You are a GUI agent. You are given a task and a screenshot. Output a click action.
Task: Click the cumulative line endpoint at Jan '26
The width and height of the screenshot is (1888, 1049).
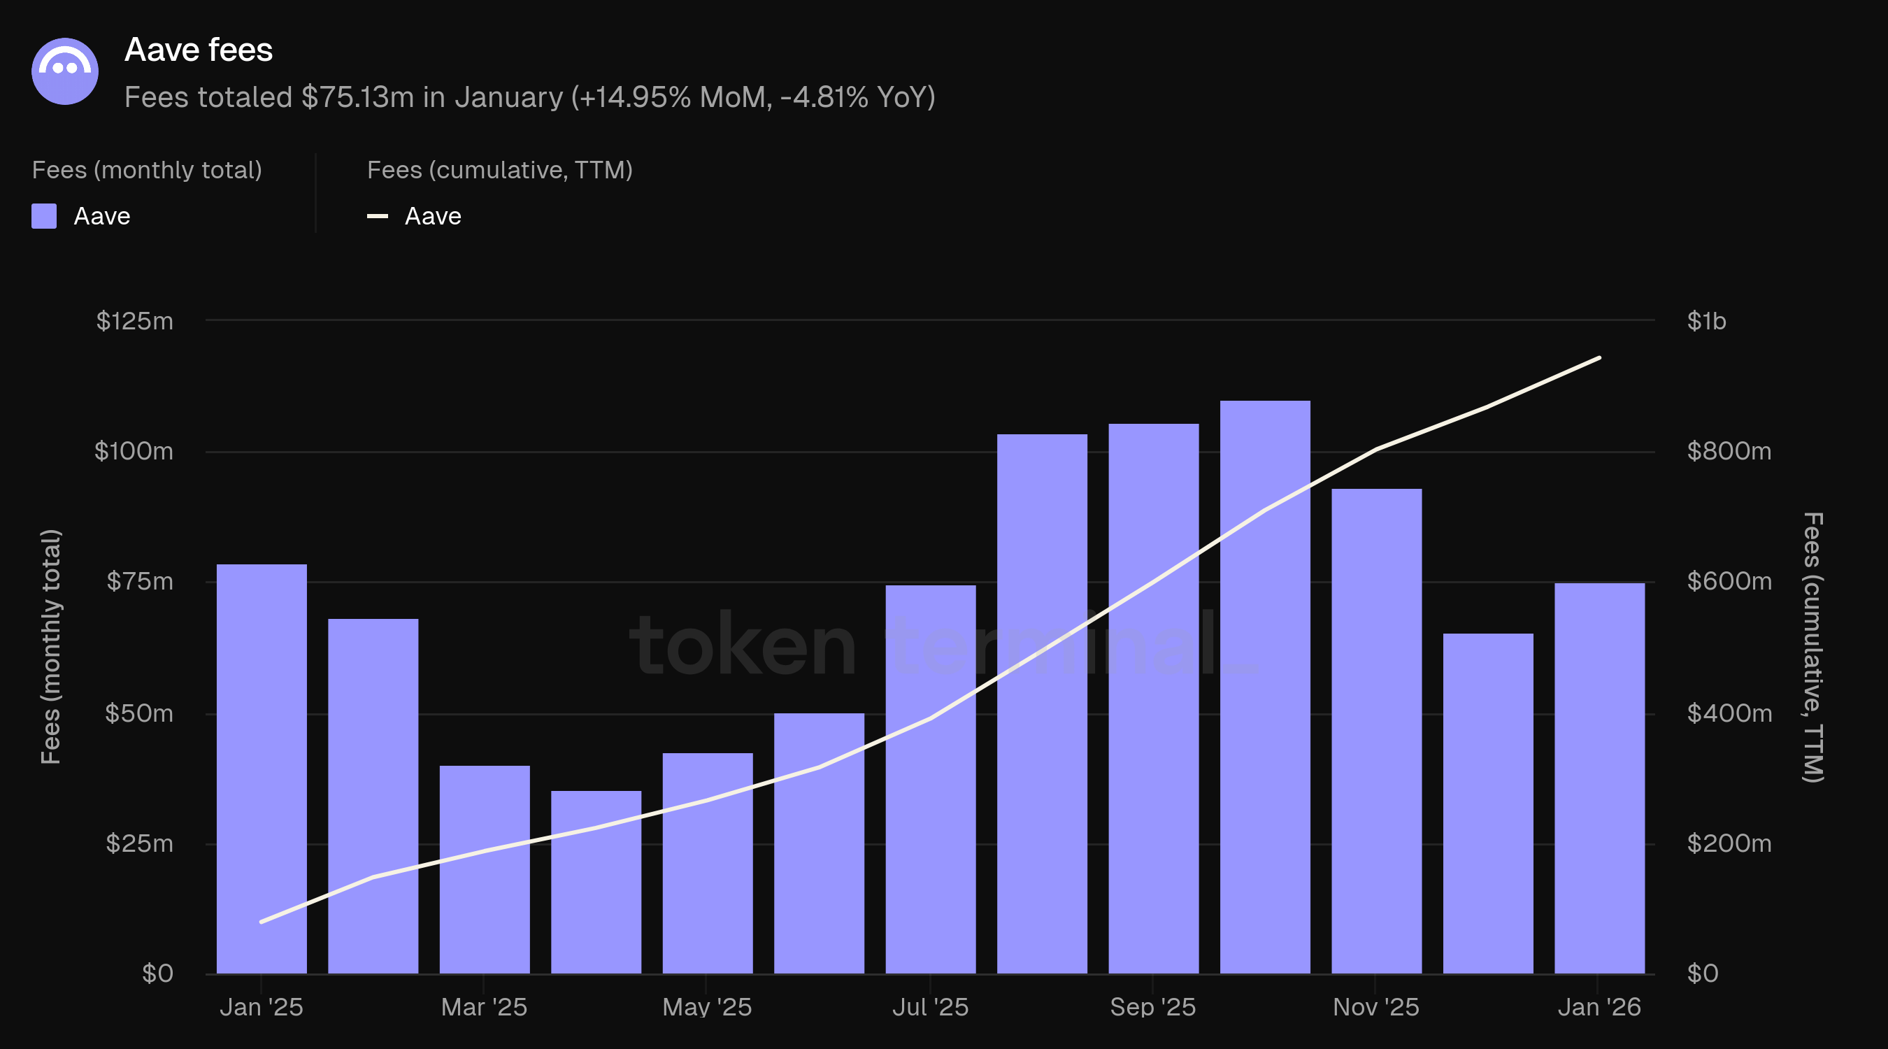pos(1599,359)
